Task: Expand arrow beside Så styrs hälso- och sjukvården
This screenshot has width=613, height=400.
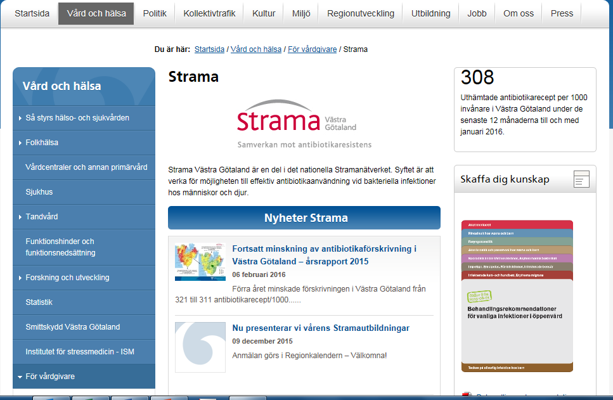Action: [x=20, y=118]
